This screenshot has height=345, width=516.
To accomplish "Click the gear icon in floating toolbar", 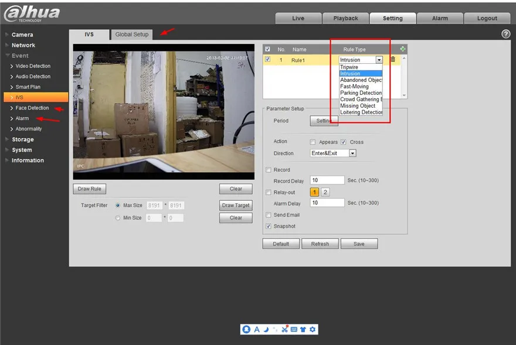I will (313, 330).
